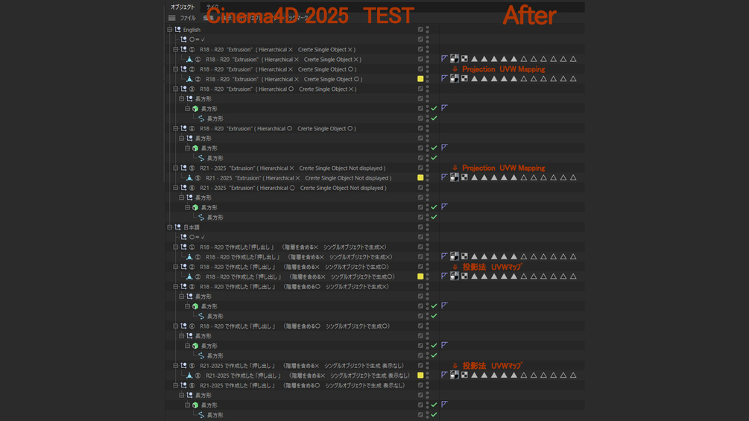This screenshot has height=421, width=749.
Task: Collapse 長方形 null under English ③
Action: pyautogui.click(x=182, y=99)
